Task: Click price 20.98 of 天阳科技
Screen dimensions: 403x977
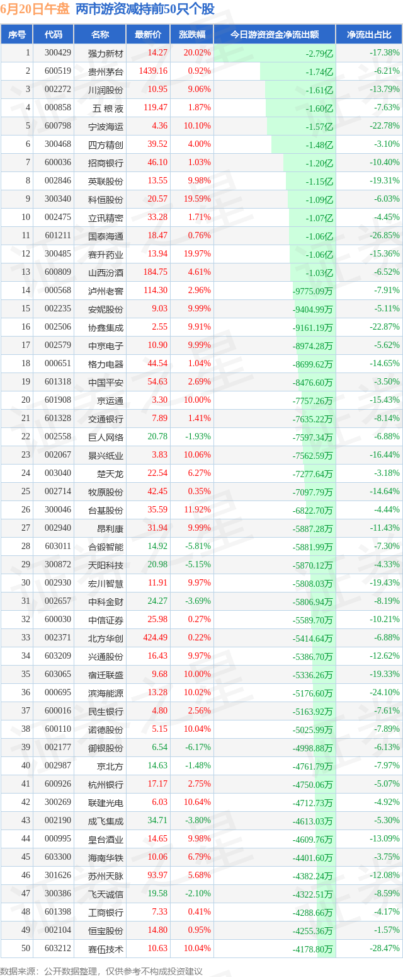Action: pos(157,565)
